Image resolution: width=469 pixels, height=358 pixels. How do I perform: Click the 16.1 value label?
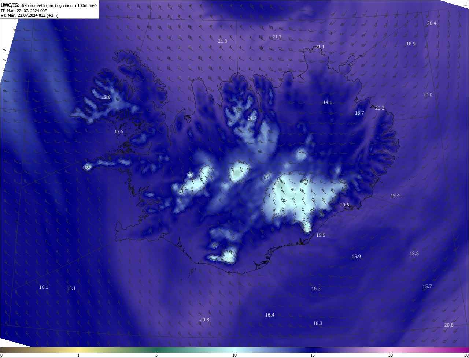[x=44, y=287]
